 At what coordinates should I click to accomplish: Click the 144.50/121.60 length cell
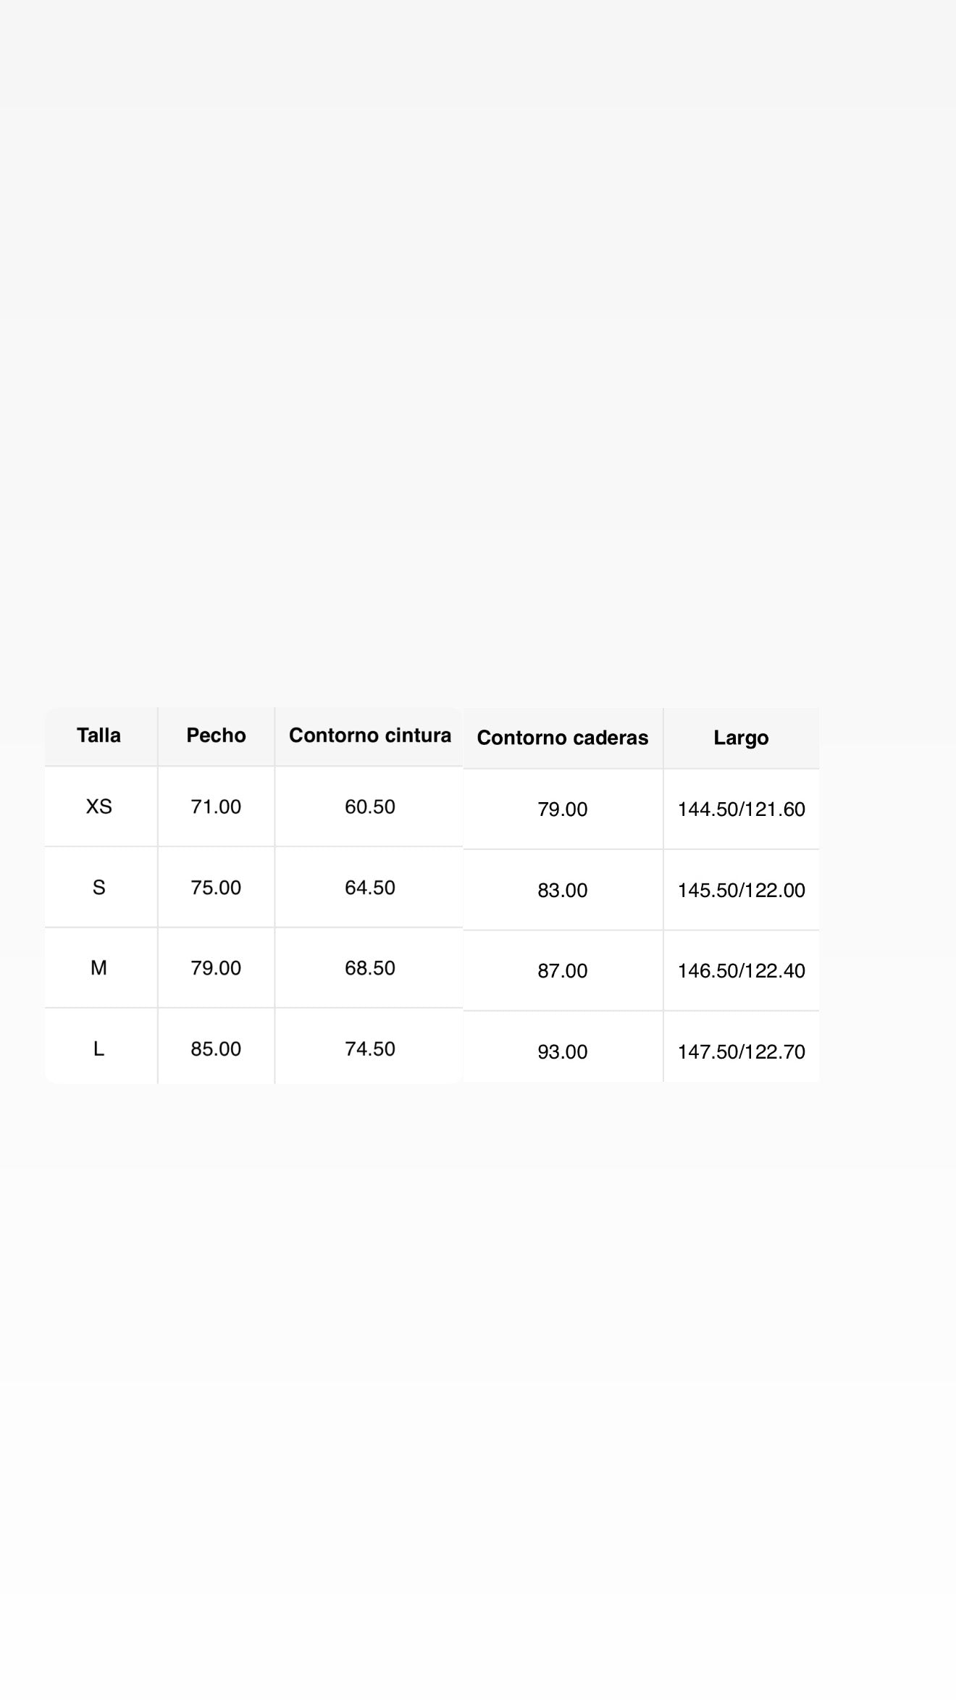click(x=741, y=809)
